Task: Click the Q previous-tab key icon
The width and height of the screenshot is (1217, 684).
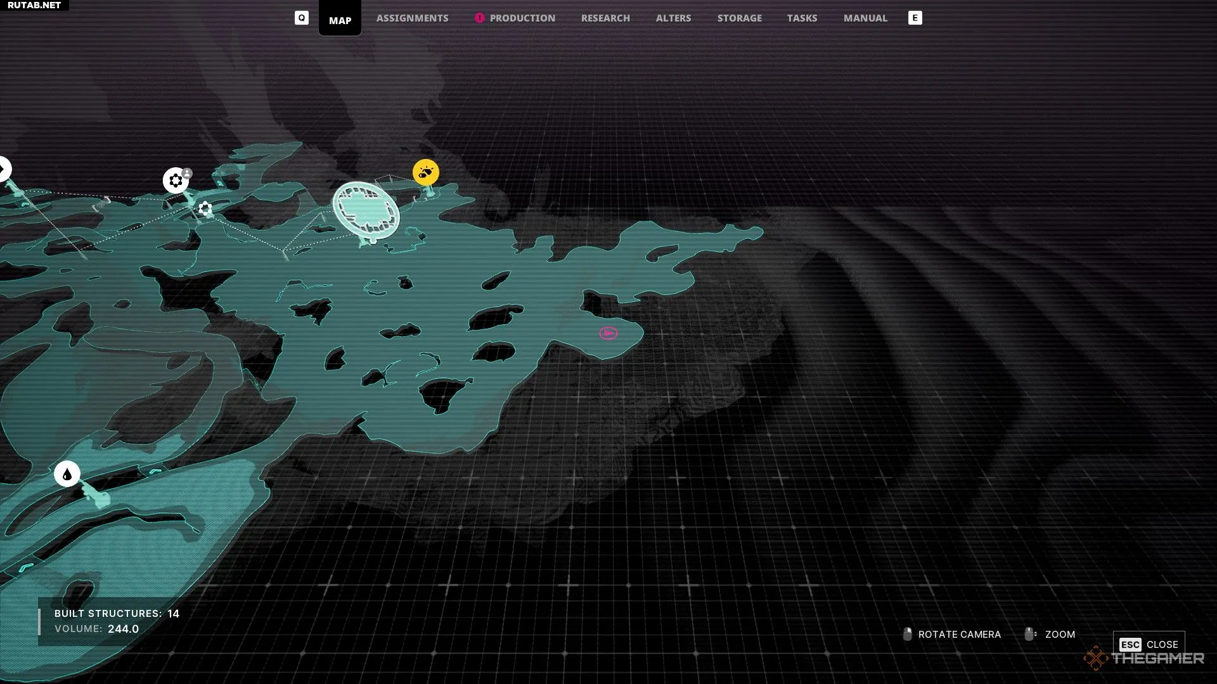Action: (302, 18)
